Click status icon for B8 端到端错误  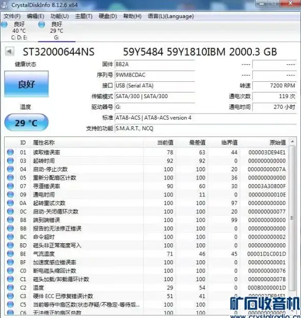point(10,220)
